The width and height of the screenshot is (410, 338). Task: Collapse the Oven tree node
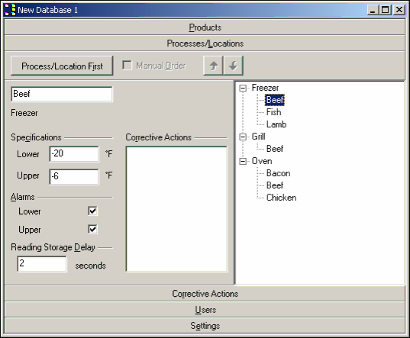point(243,161)
